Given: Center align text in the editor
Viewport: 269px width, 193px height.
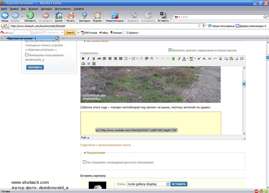Looking at the screenshot, I should pos(110,59).
